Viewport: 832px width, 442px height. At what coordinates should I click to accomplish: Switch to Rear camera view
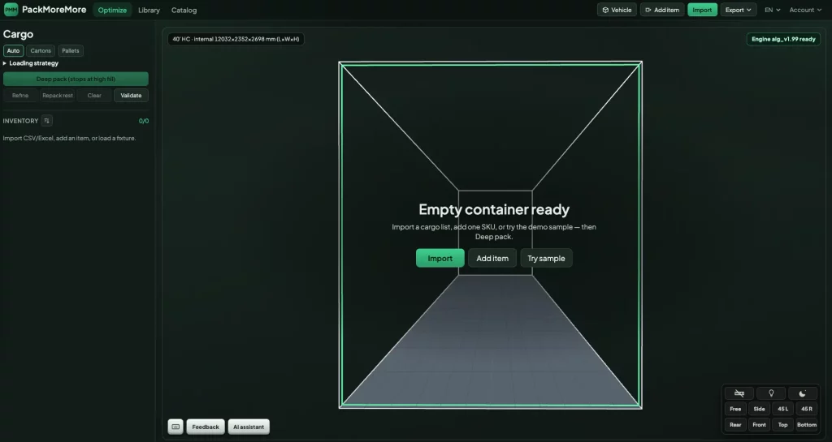(735, 424)
